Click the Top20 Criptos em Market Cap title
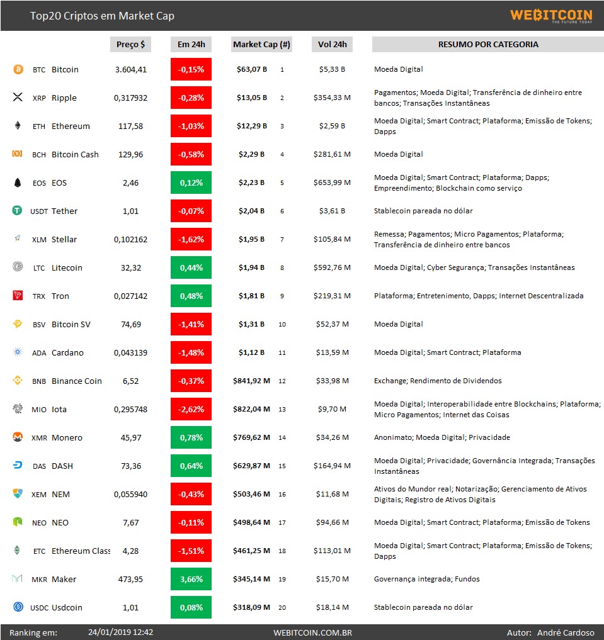604x640 pixels. [x=102, y=16]
